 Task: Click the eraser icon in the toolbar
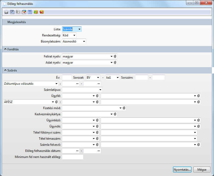coord(24,12)
